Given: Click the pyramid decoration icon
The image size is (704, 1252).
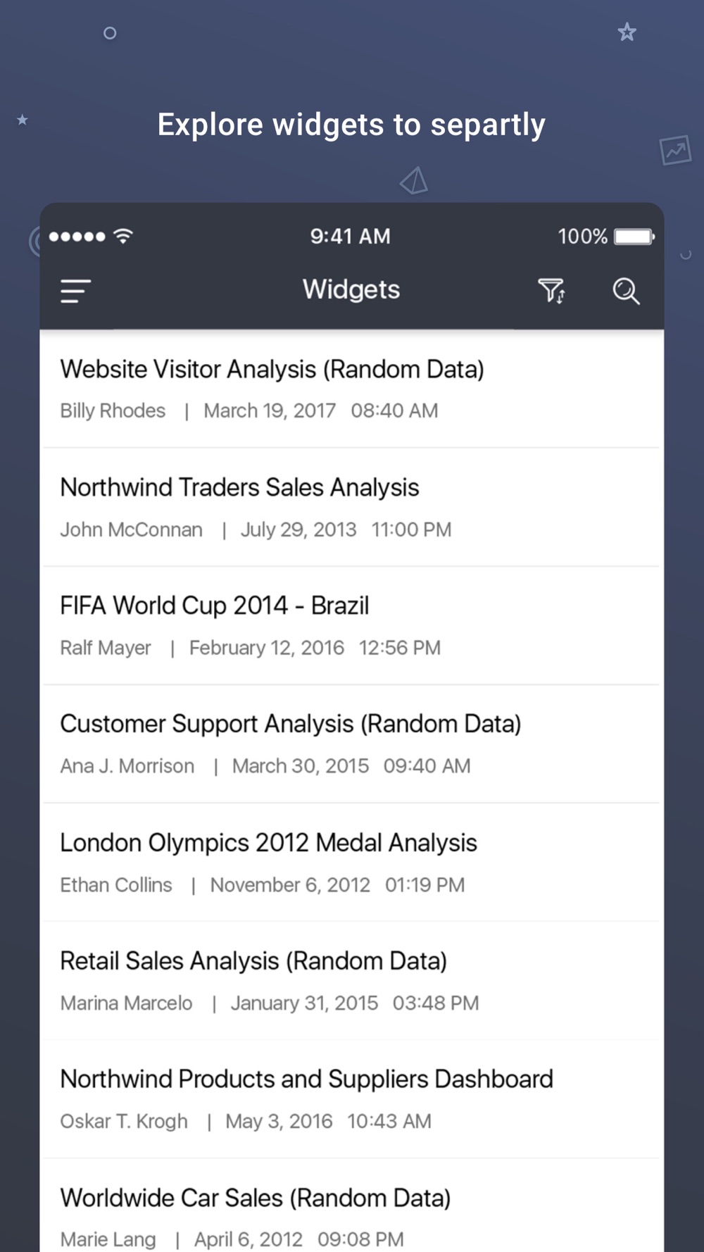Looking at the screenshot, I should coord(414,180).
